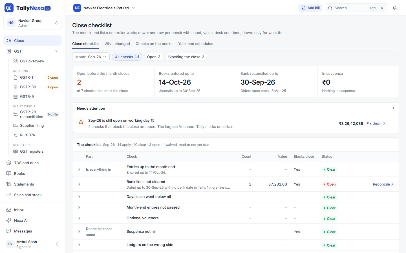
Task: Switch to Year-end schedules tab
Action: (x=196, y=44)
